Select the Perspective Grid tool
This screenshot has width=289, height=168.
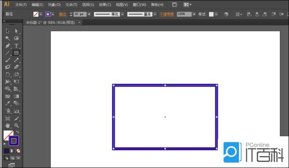point(16,89)
